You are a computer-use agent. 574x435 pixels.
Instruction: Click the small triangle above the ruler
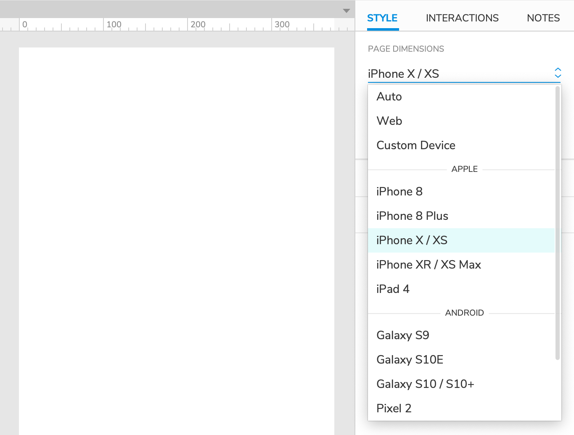[347, 11]
